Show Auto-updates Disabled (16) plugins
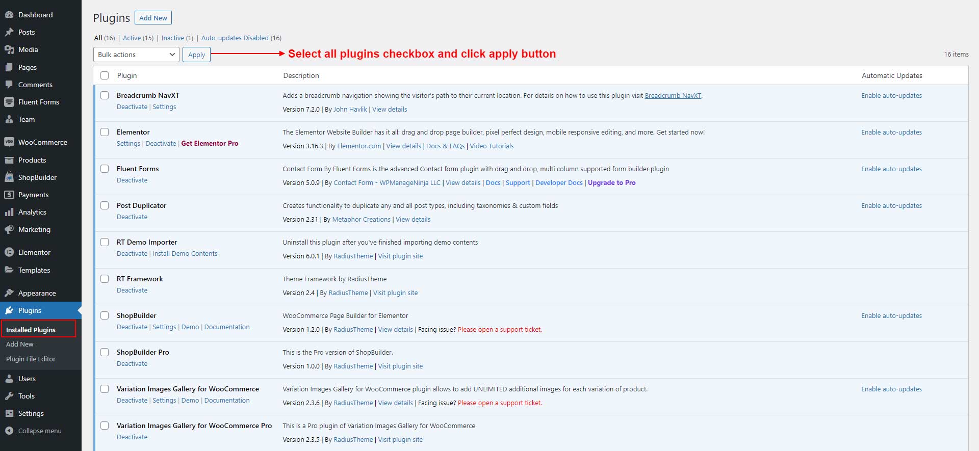 coord(241,38)
